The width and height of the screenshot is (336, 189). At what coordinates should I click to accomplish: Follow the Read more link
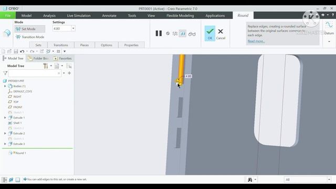point(256,41)
